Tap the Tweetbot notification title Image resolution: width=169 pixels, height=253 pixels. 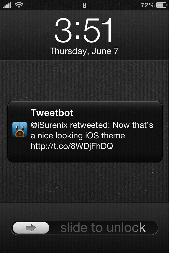[x=52, y=113]
